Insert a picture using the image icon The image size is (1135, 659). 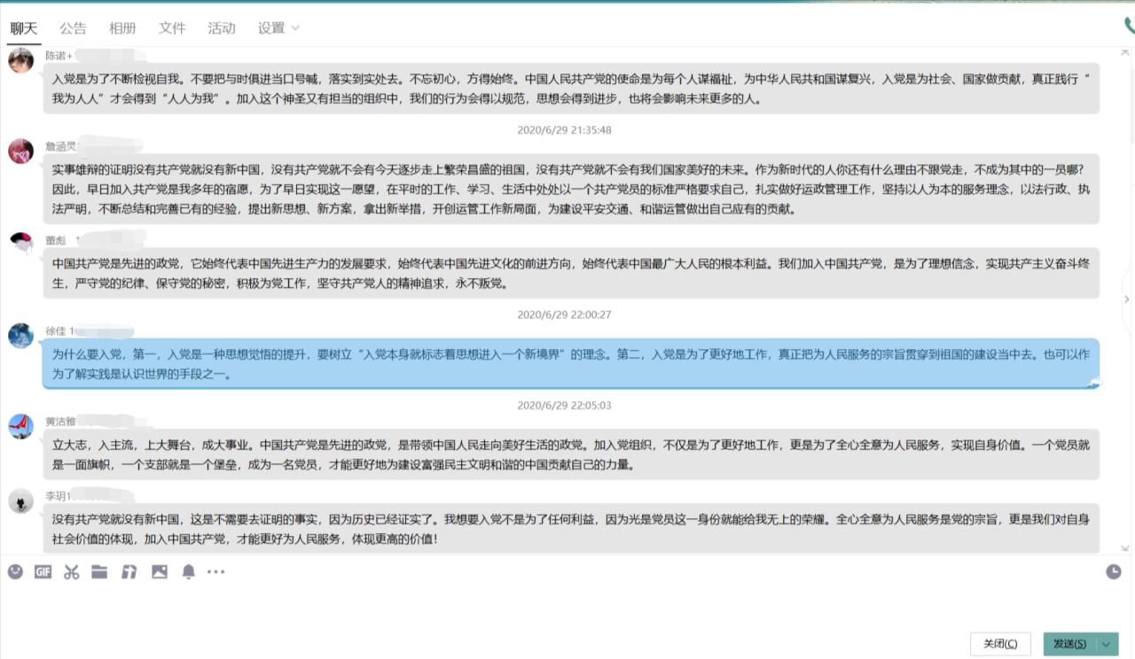[x=160, y=572]
